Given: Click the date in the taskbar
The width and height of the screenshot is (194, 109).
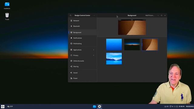Looking at the screenshot, I should (x=190, y=106).
